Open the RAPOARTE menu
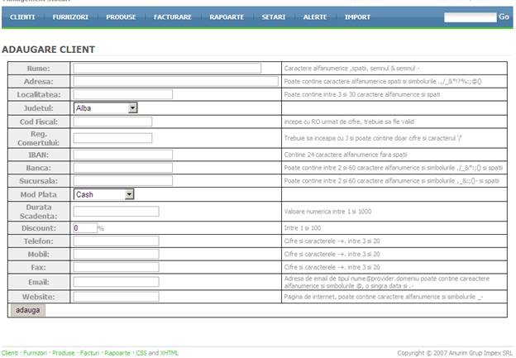 coord(227,17)
